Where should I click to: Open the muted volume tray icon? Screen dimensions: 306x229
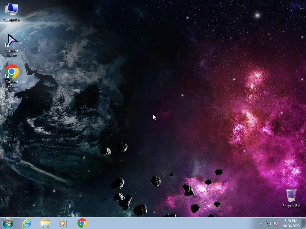[x=276, y=223]
